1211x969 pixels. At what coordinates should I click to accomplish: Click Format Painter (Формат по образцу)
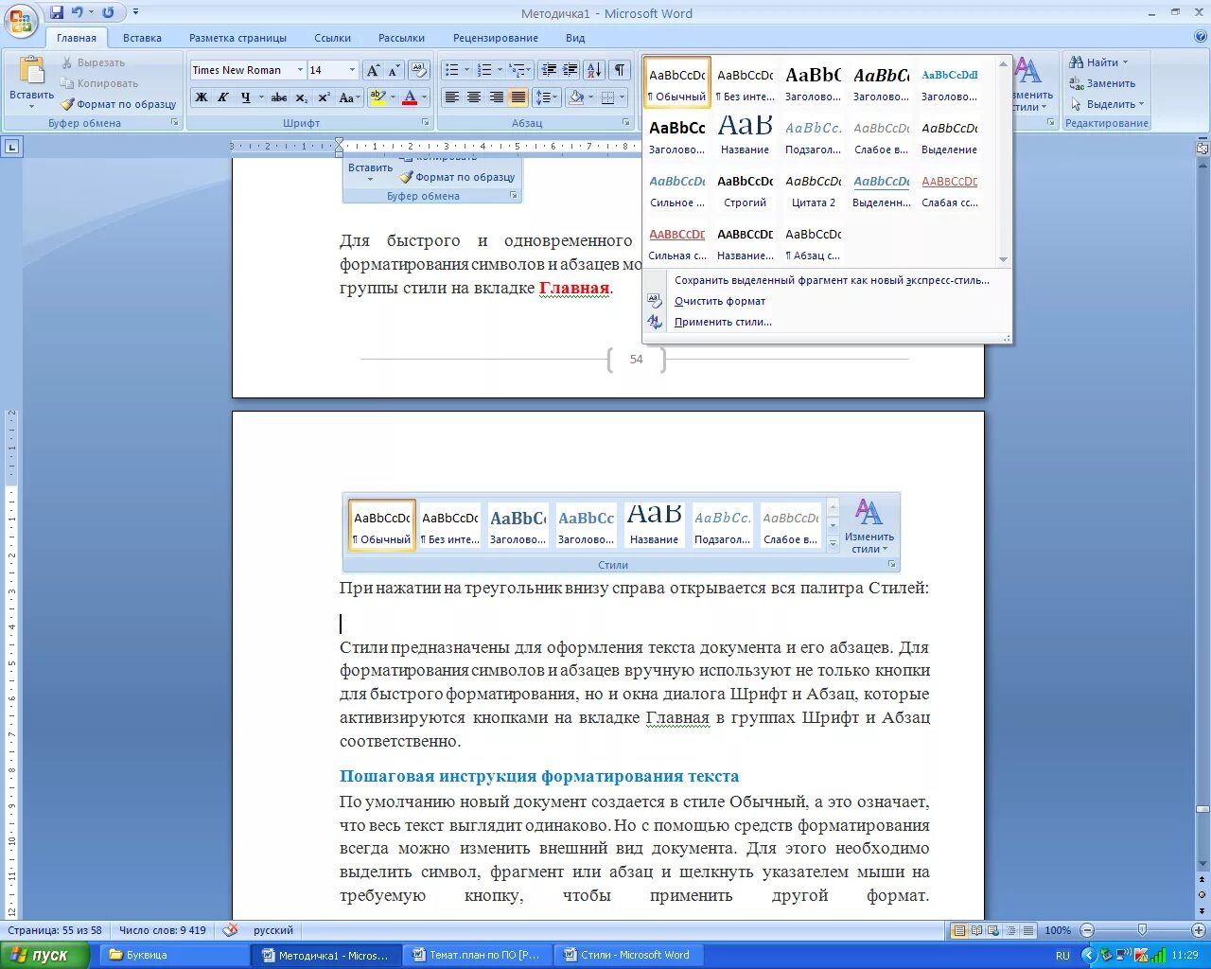pyautogui.click(x=119, y=104)
